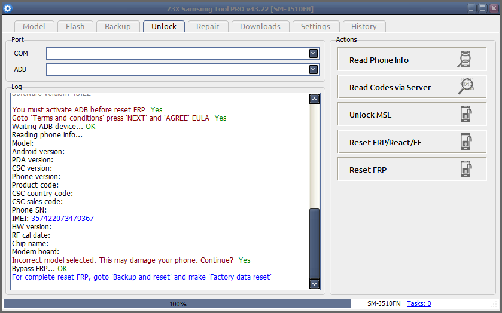This screenshot has height=313, width=502.
Task: Expand the ADB device dropdown arrow
Action: tap(314, 69)
